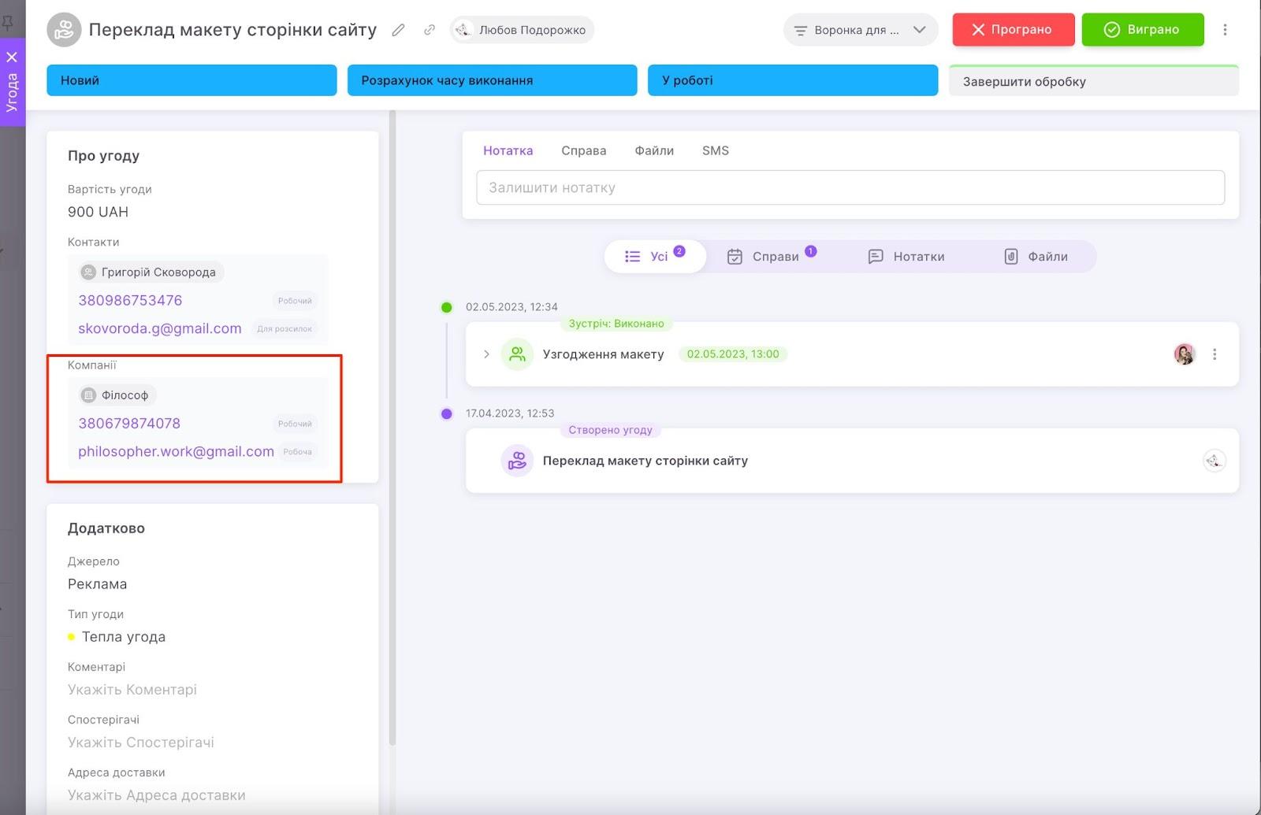Switch to the Справа tab
This screenshot has height=815, width=1261.
coord(583,150)
